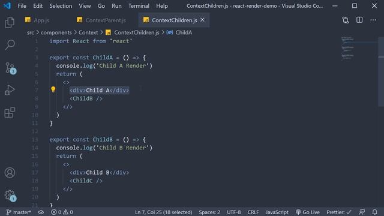Click the vertical editor scrollbar
This screenshot has width=384, height=216.
(x=381, y=71)
